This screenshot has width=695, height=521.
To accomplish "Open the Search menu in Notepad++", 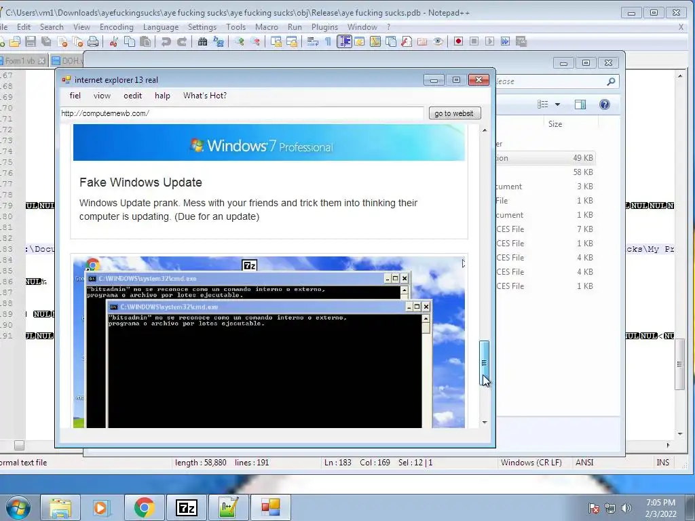I will click(x=52, y=27).
